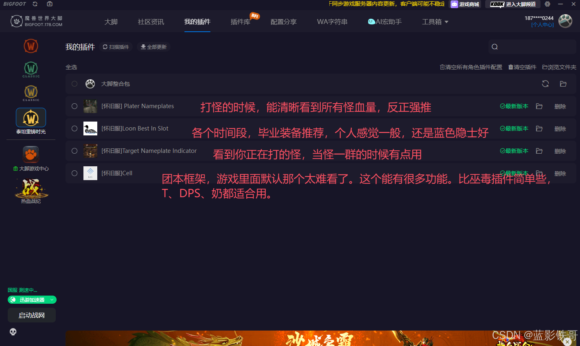
Task: Click the screenshot icon in the title bar
Action: pos(50,4)
